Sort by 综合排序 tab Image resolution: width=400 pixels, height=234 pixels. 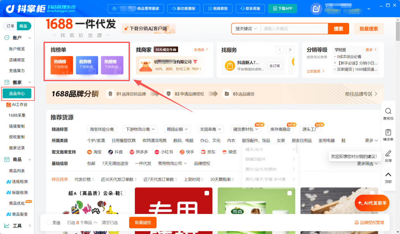point(60,179)
